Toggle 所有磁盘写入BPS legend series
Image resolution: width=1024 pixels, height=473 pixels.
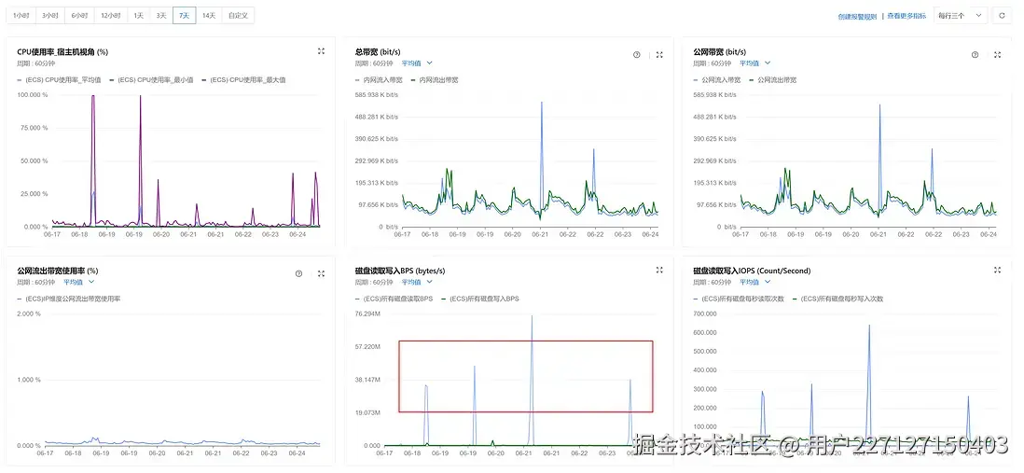coord(480,299)
